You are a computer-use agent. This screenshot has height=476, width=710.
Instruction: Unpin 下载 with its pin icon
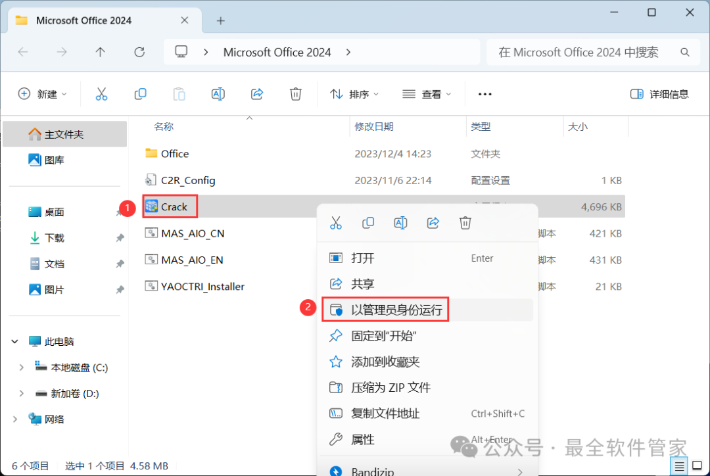tap(120, 238)
